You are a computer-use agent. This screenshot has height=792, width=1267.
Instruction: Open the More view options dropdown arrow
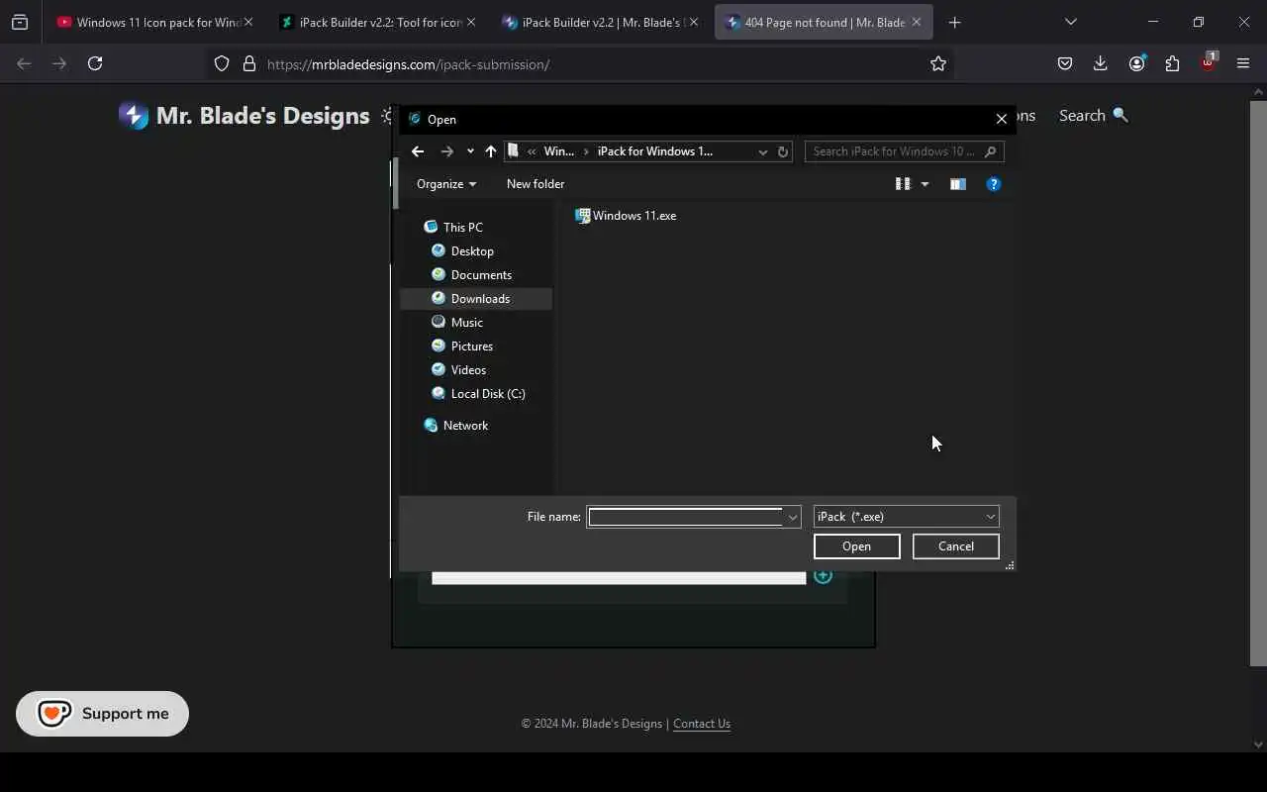pyautogui.click(x=925, y=184)
